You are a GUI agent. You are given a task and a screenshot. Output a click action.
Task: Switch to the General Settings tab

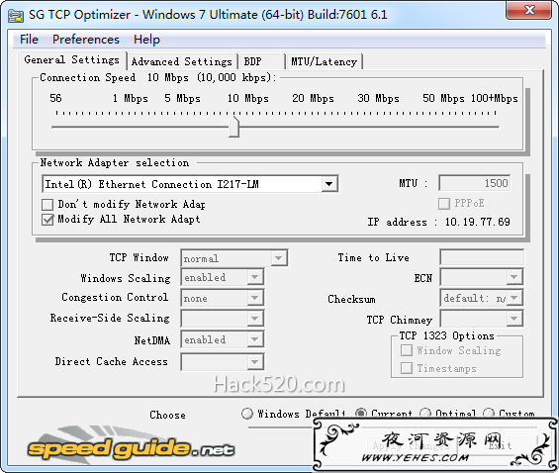[x=71, y=60]
